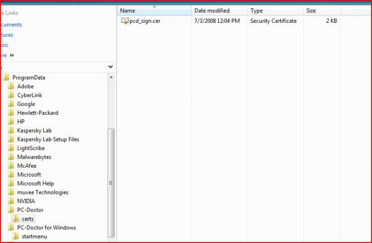Click the 2 KB size cell
Viewport: 372px width, 243px height.
click(331, 21)
